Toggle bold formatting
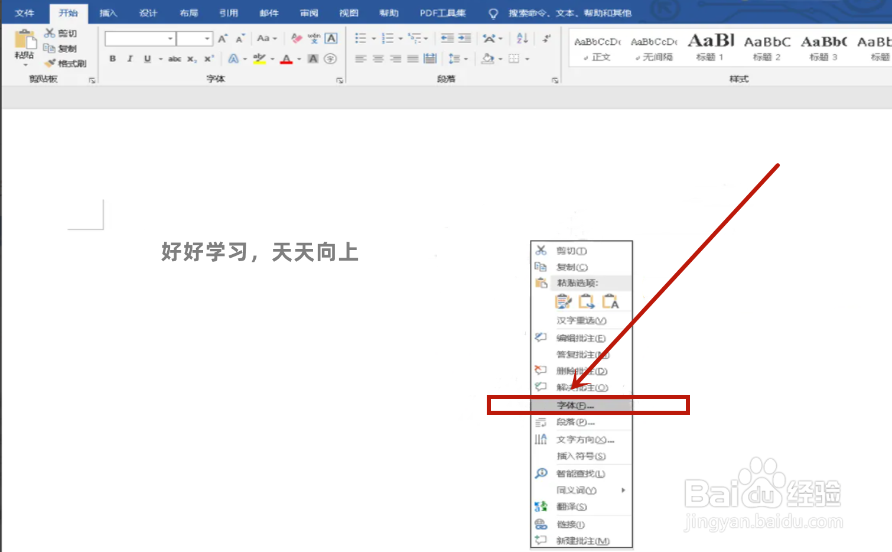Viewport: 892px width, 552px height. [113, 59]
